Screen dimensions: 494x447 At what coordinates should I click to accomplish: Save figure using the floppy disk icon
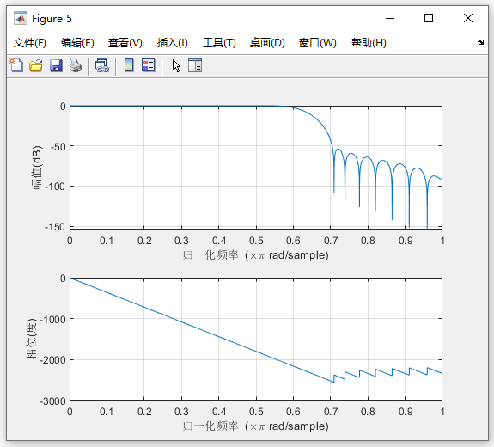pyautogui.click(x=56, y=66)
